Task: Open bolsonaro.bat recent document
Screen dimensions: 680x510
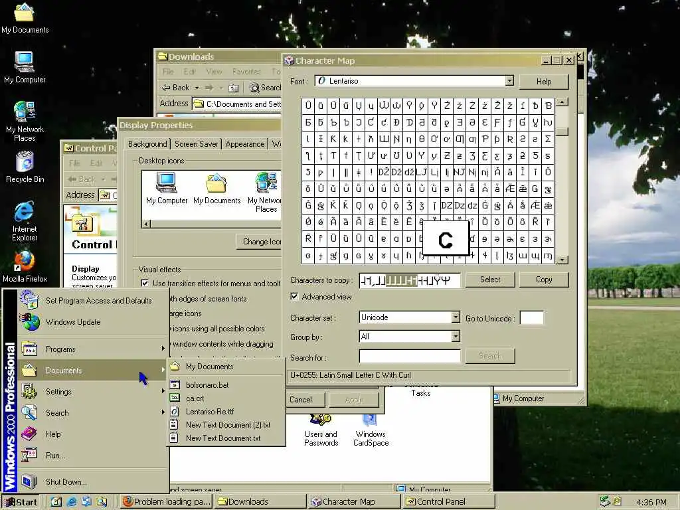Action: coord(226,384)
